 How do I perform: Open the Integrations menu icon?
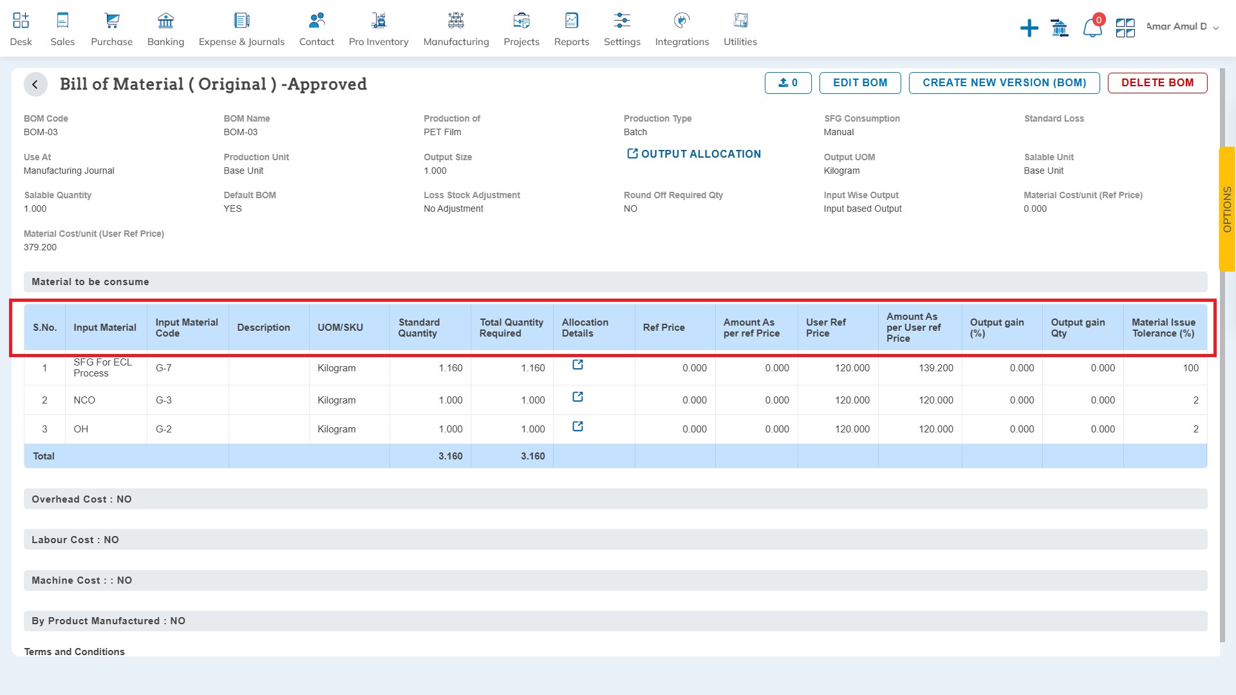pos(682,21)
